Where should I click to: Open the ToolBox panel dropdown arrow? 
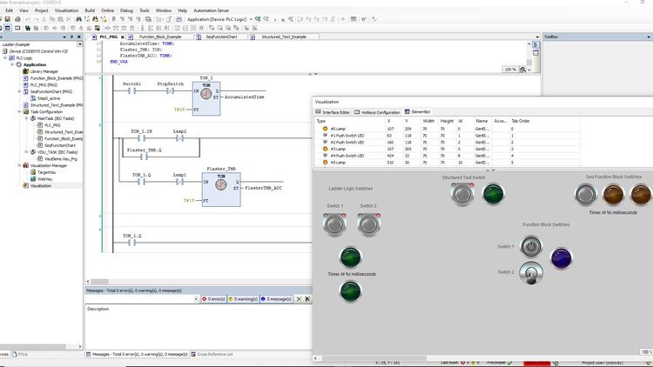(649, 37)
